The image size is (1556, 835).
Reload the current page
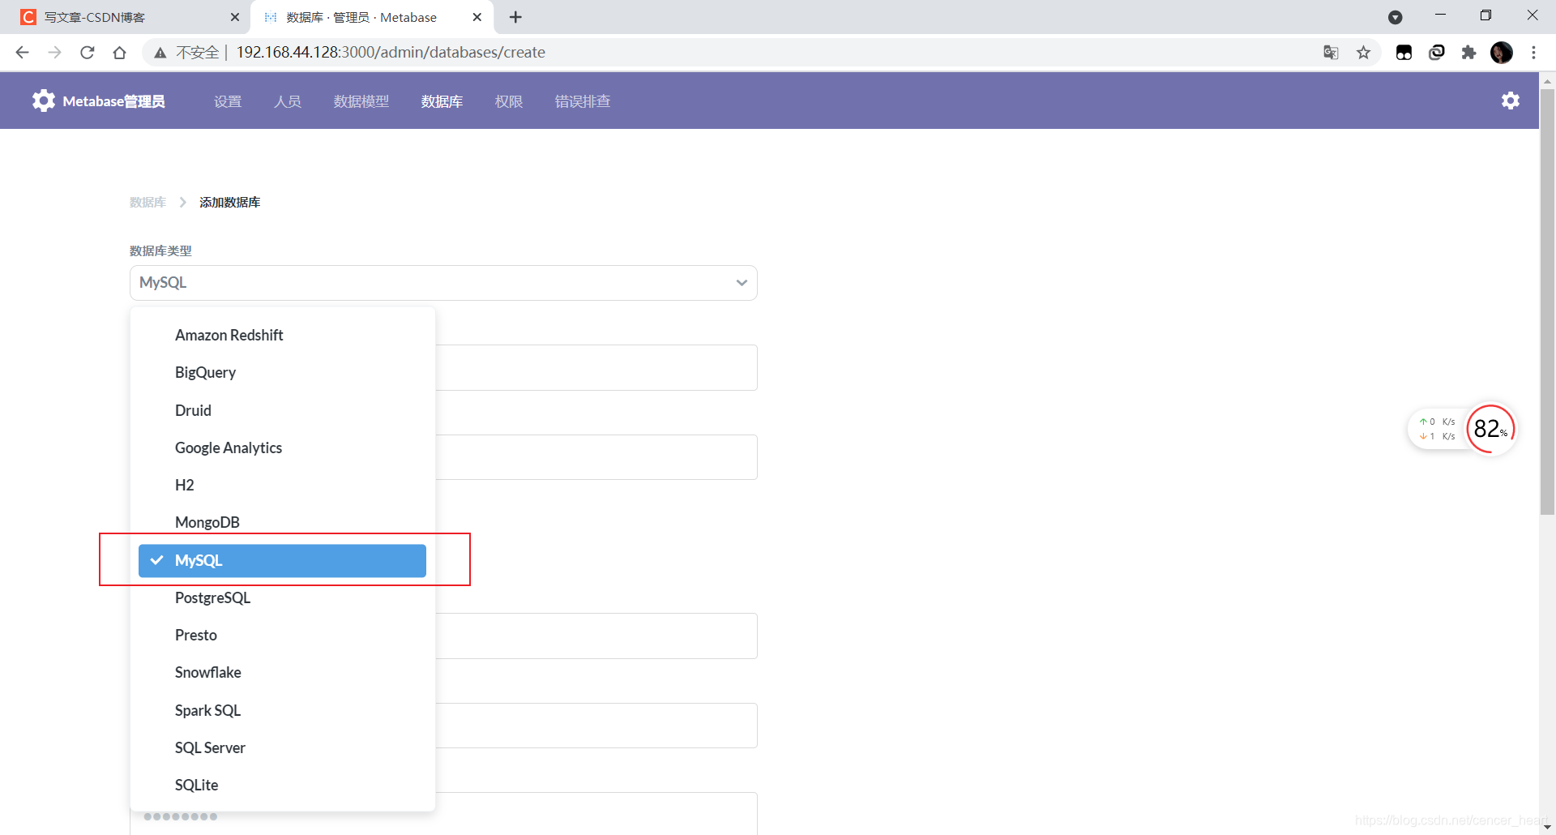88,53
